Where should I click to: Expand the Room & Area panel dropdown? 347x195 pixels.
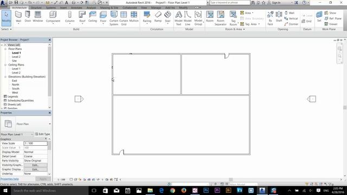[x=235, y=29]
